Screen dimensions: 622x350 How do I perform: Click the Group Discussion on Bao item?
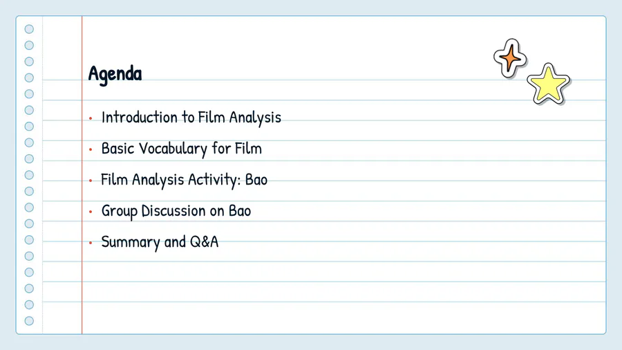(176, 211)
